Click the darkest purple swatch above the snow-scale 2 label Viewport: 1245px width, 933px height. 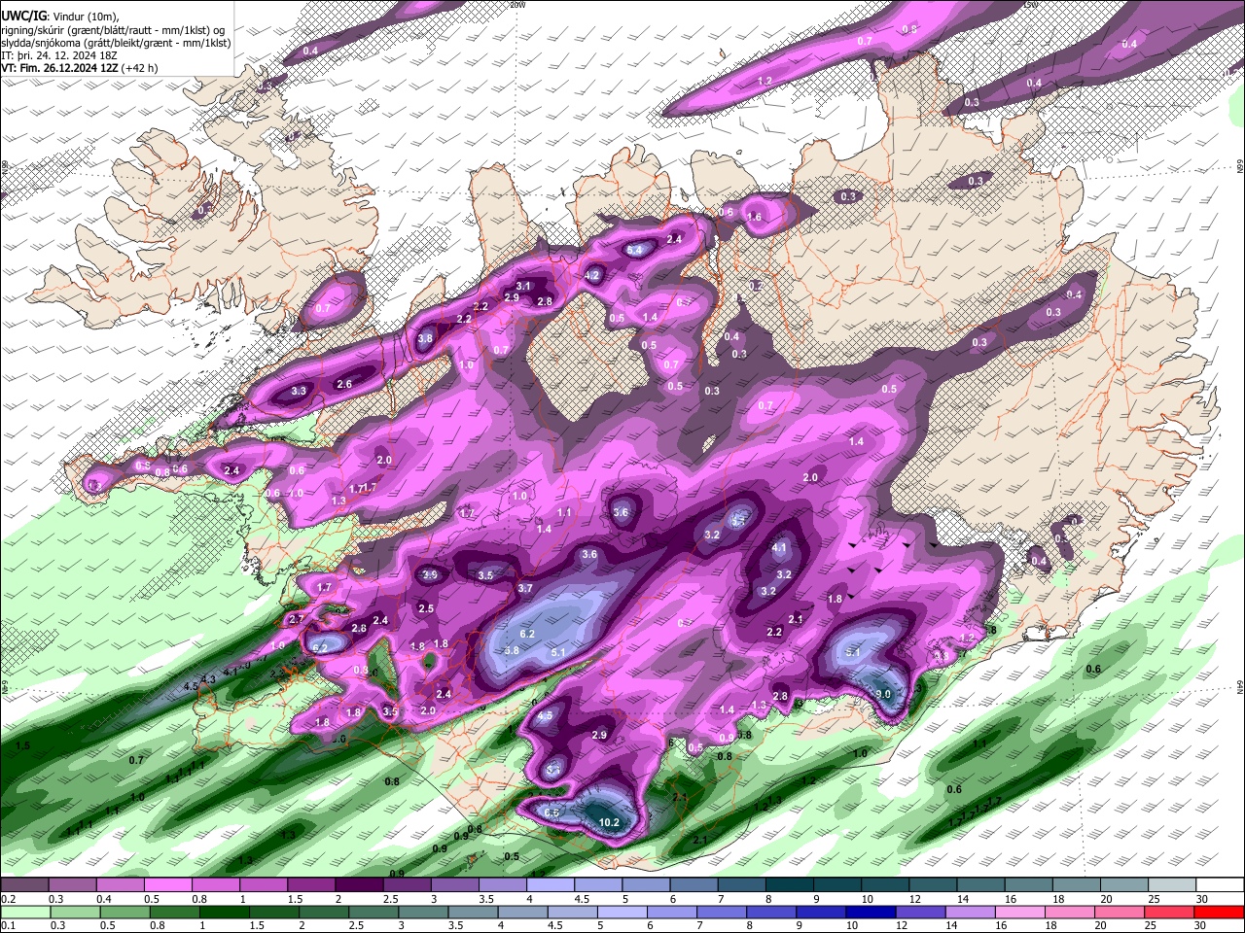click(x=359, y=885)
